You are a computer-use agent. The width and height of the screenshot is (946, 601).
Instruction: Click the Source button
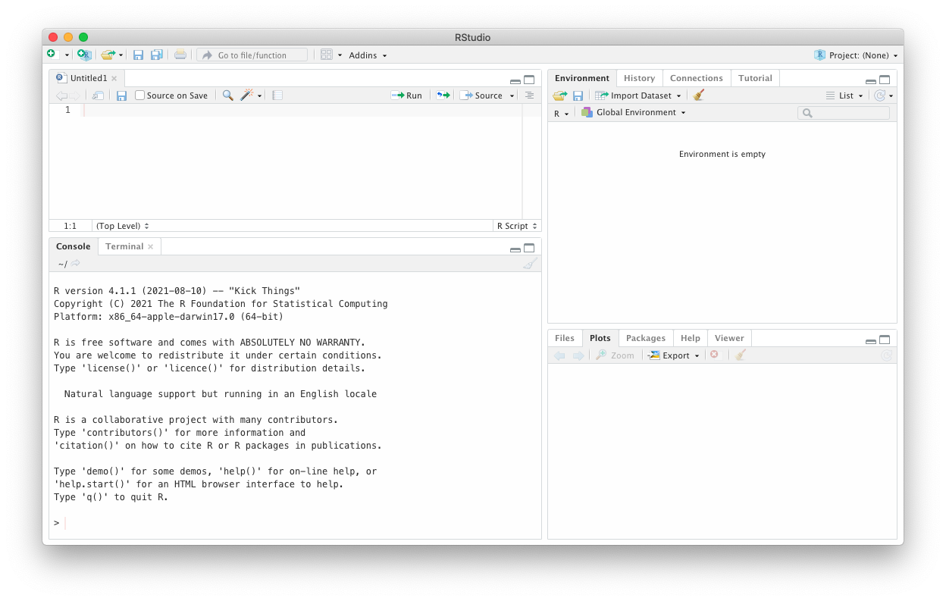(481, 95)
